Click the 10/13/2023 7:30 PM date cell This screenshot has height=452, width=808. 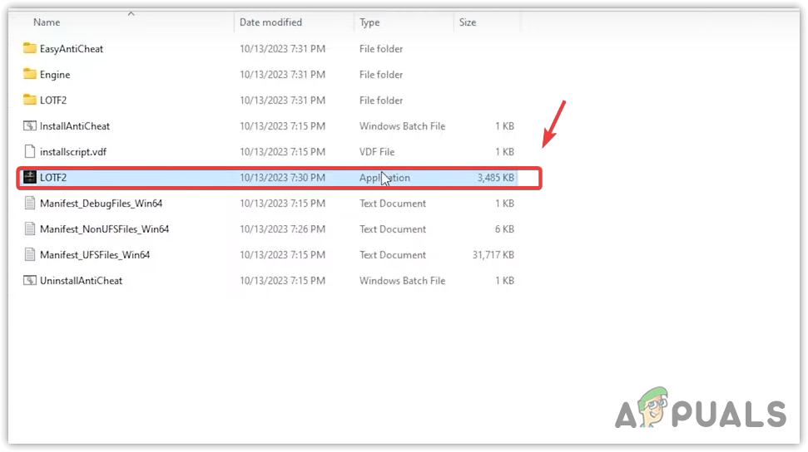282,177
